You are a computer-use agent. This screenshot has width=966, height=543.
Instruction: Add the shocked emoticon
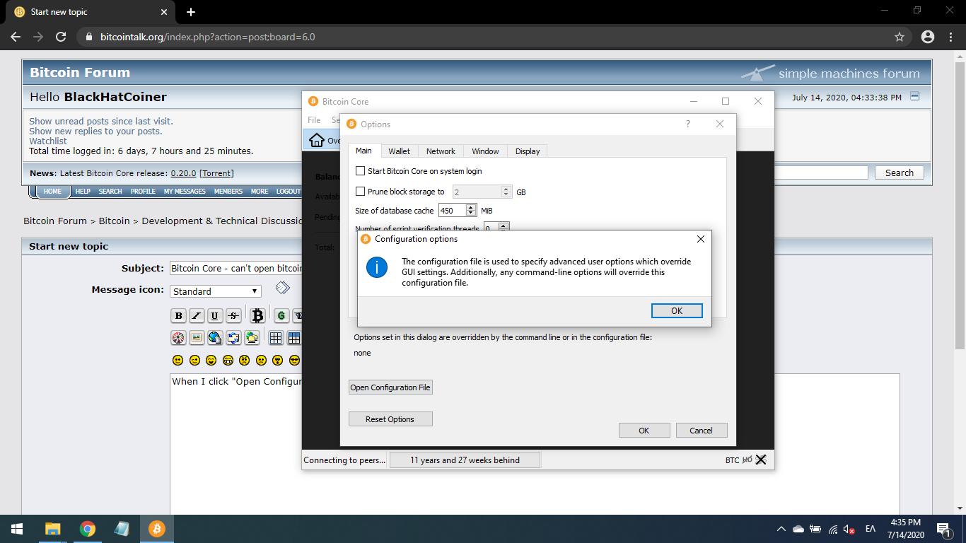(278, 361)
